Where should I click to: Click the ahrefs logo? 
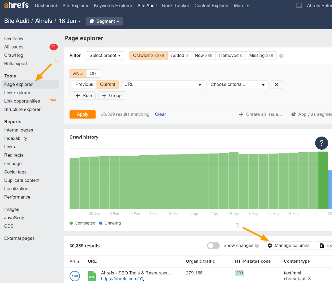(16, 5)
